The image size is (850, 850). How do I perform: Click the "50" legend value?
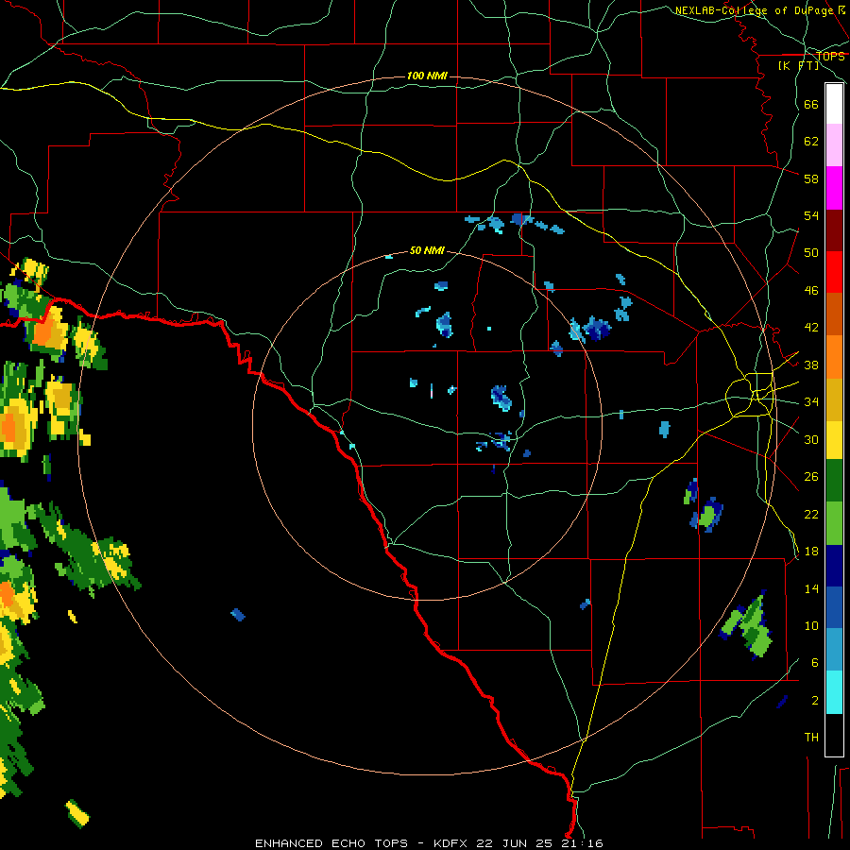[811, 253]
